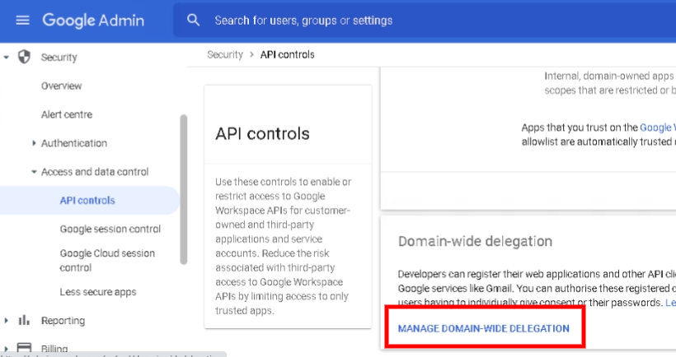Click the search magnifier icon
676x357 pixels.
pos(193,20)
